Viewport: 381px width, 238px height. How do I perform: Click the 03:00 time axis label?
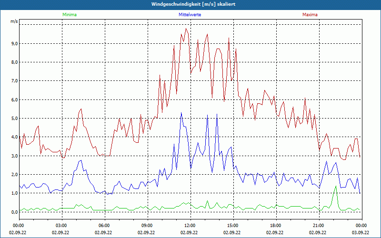click(x=61, y=225)
